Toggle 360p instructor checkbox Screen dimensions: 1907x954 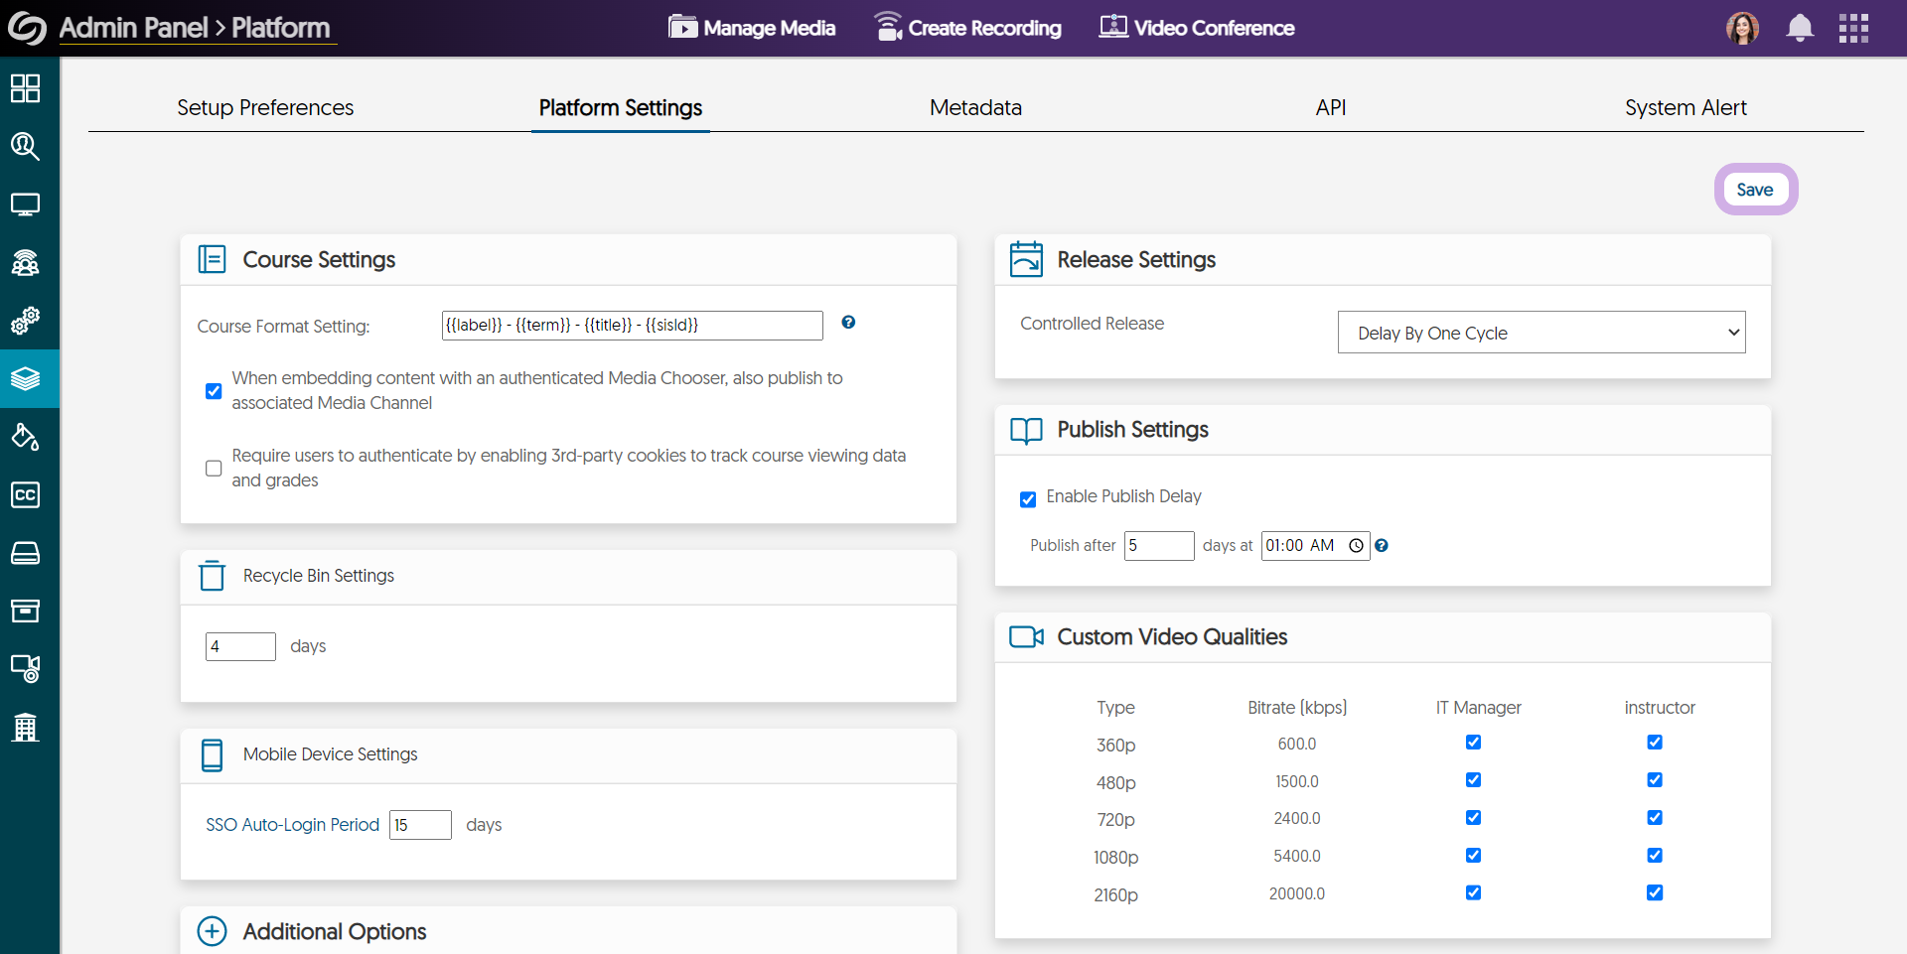click(1655, 743)
